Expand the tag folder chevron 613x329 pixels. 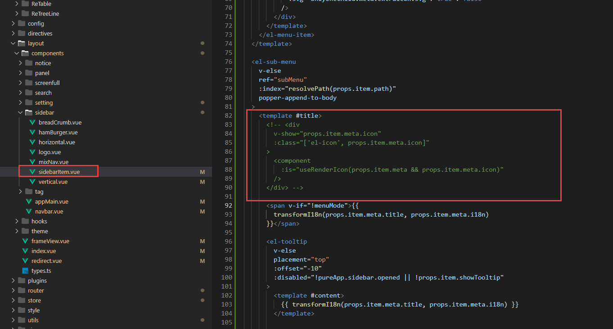(x=20, y=191)
